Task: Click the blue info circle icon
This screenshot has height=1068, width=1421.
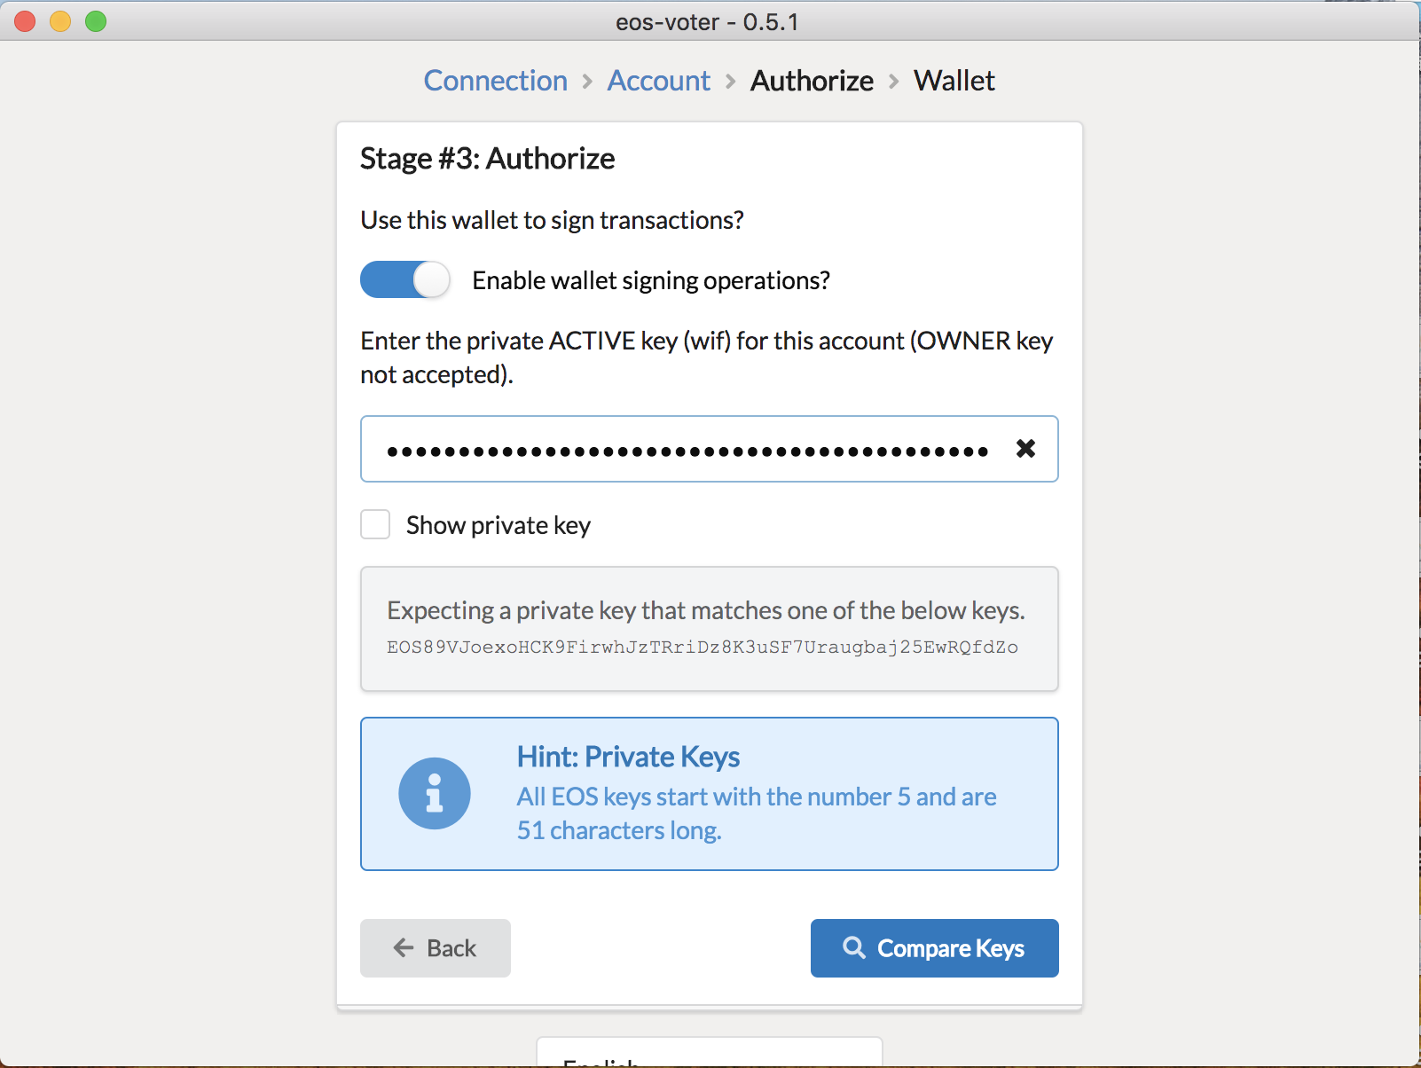Action: (x=435, y=794)
